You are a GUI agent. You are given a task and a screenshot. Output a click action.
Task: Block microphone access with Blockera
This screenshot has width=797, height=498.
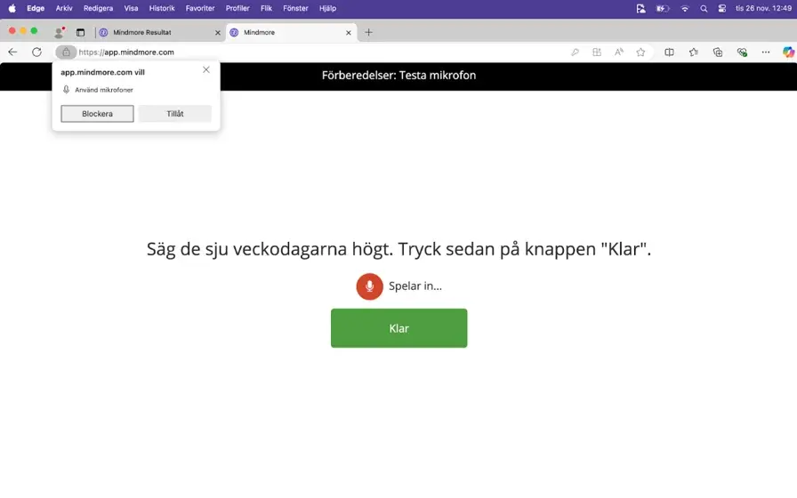97,114
